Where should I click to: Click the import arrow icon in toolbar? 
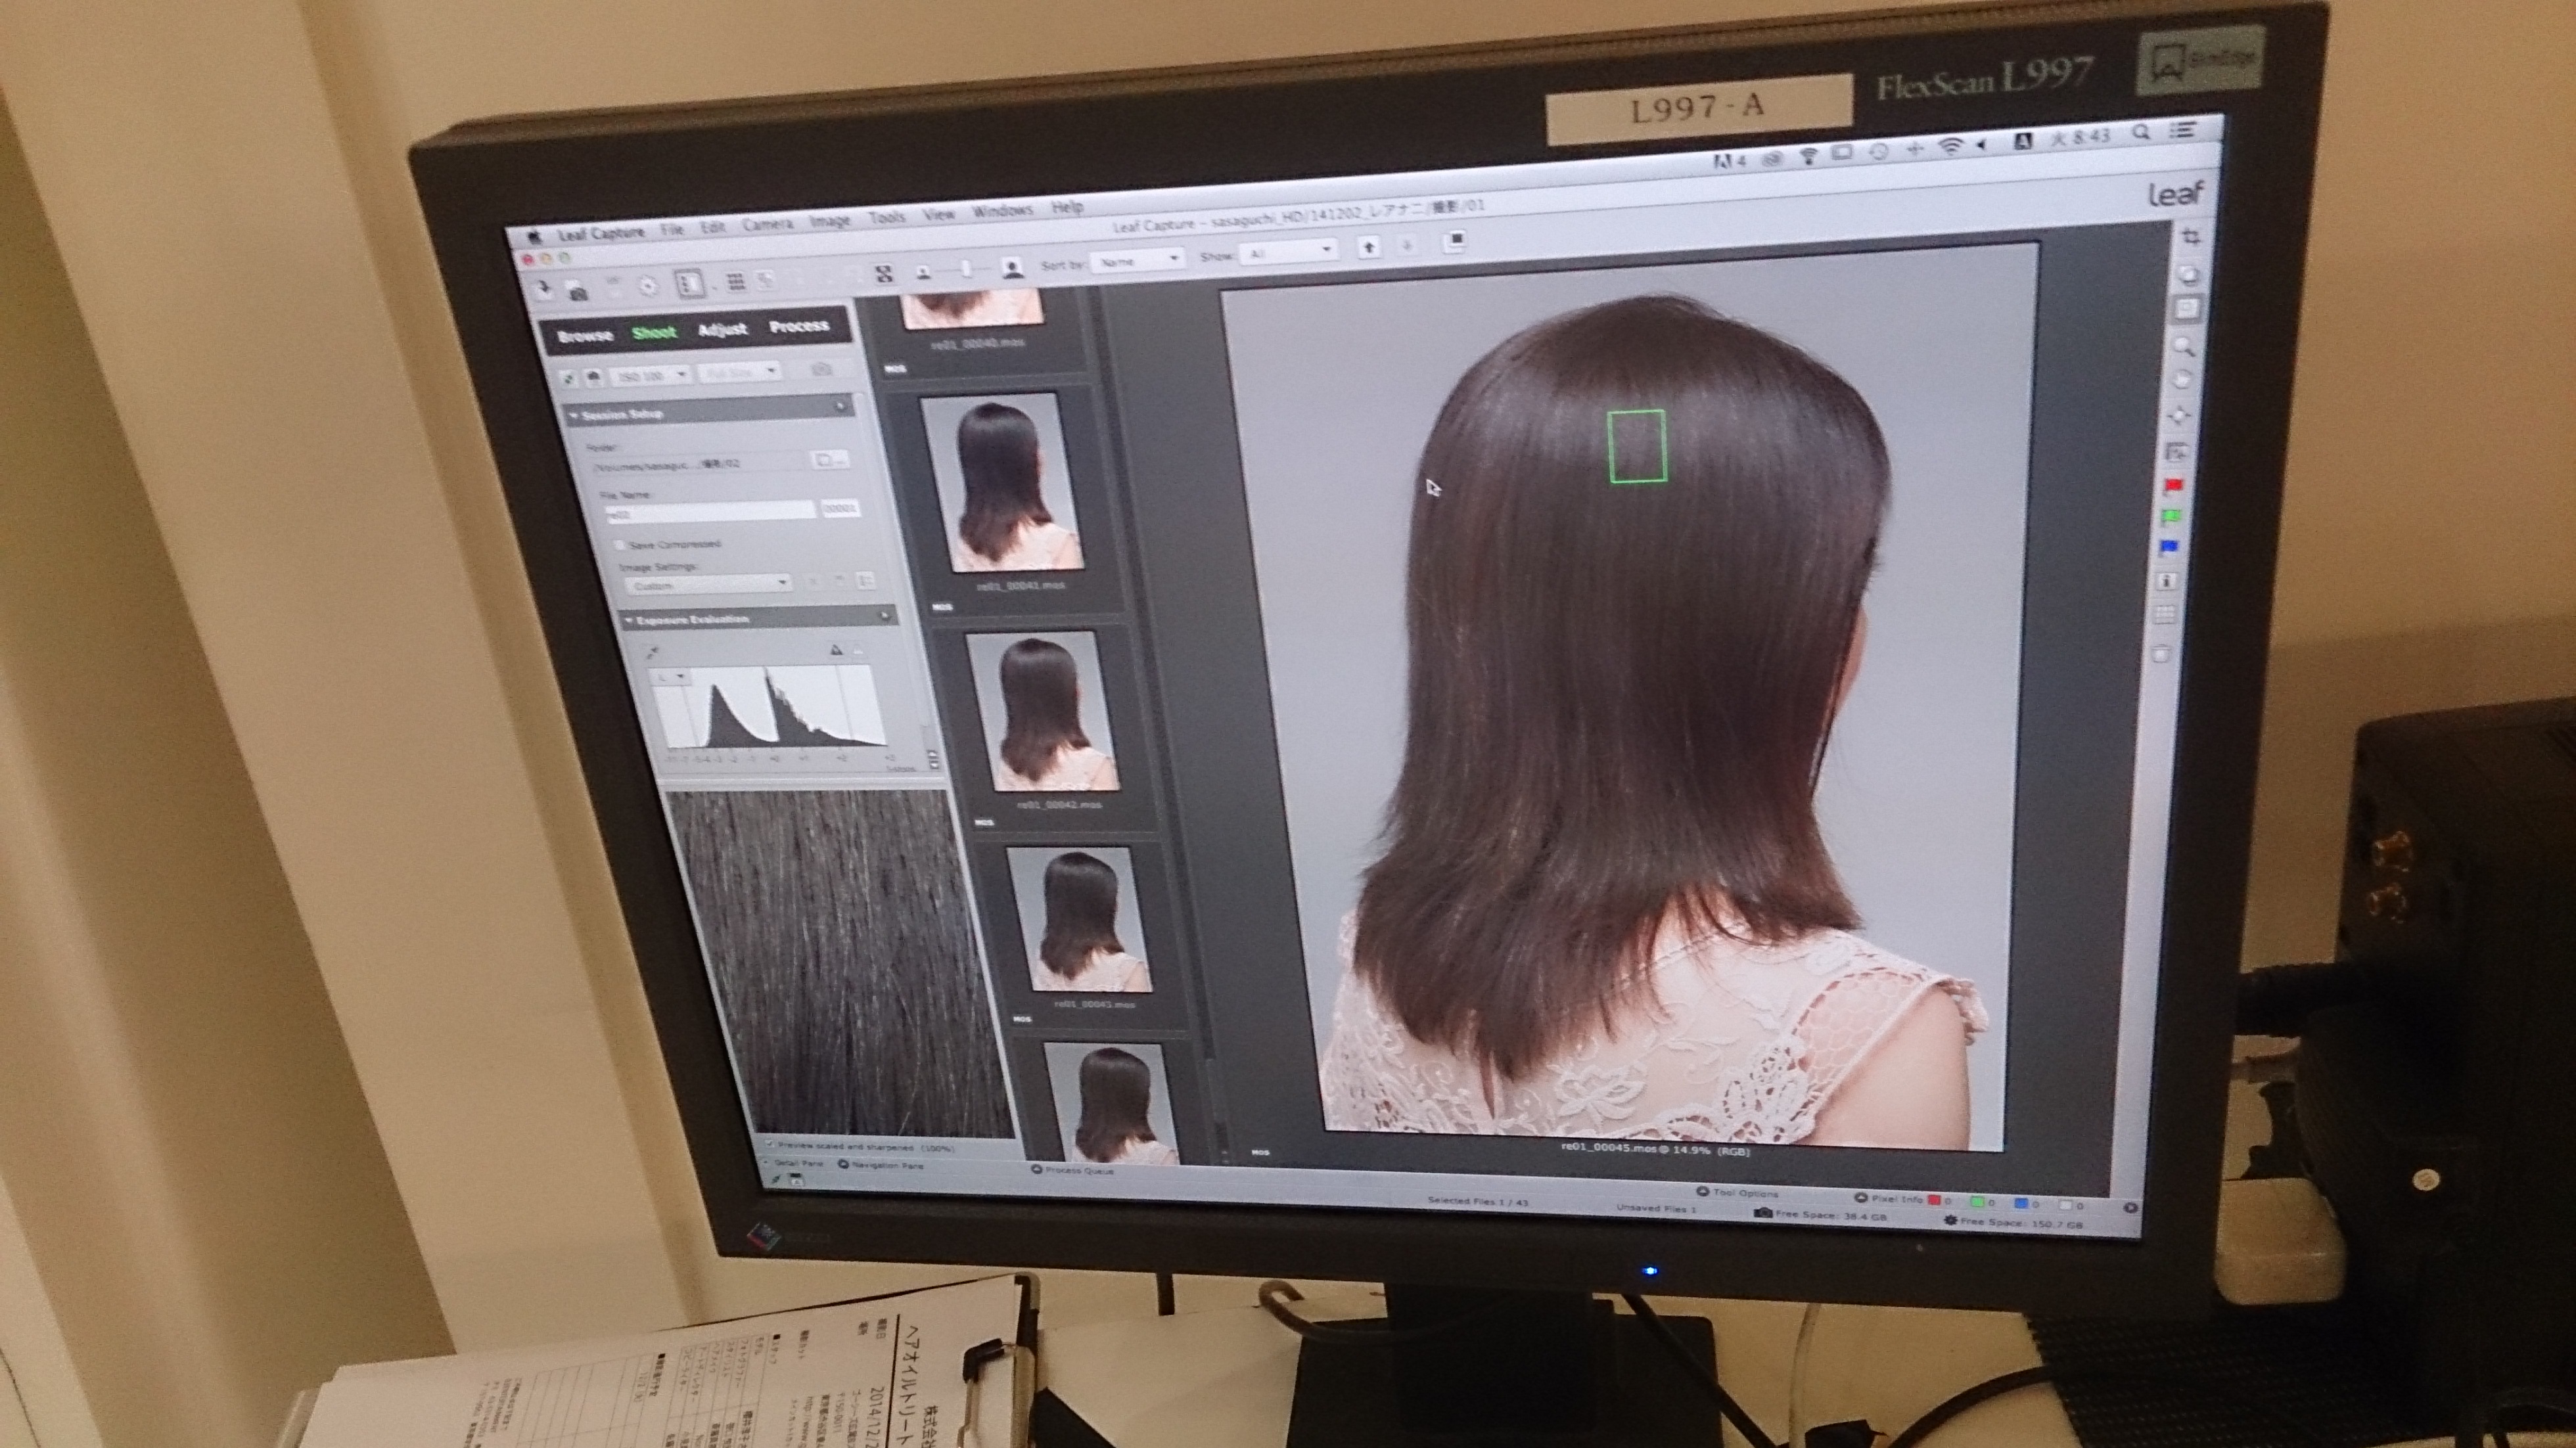click(x=545, y=290)
